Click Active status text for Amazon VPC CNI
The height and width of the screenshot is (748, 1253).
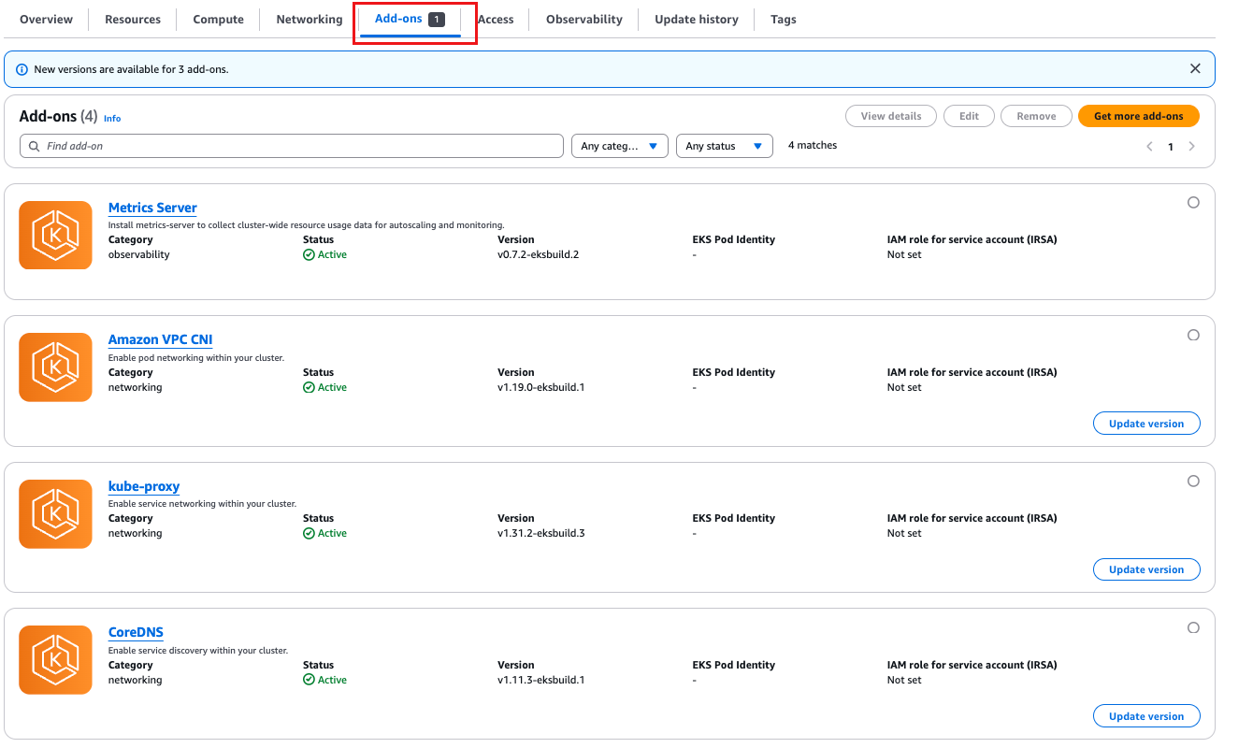[x=332, y=387]
